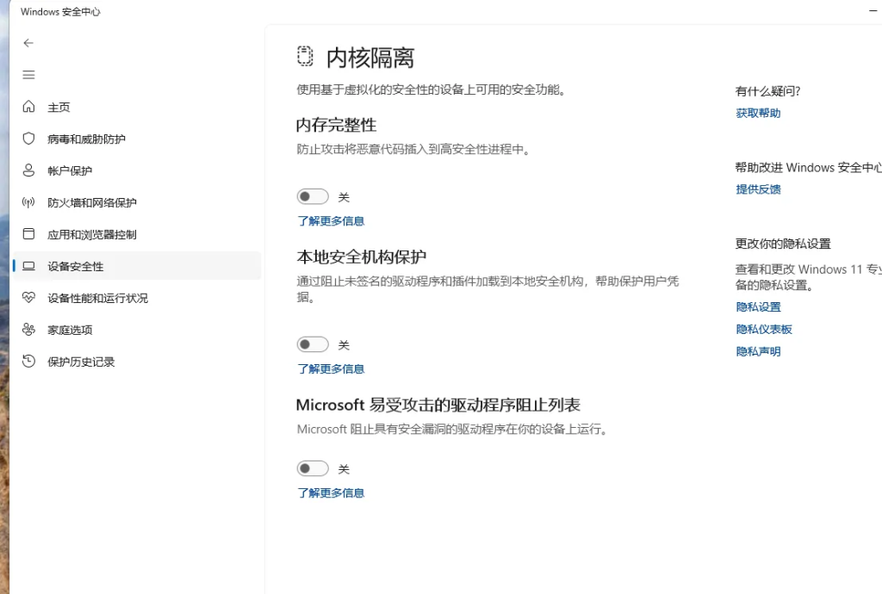882x594 pixels.
Task: 打开隐私设置链接
Action: pos(758,306)
